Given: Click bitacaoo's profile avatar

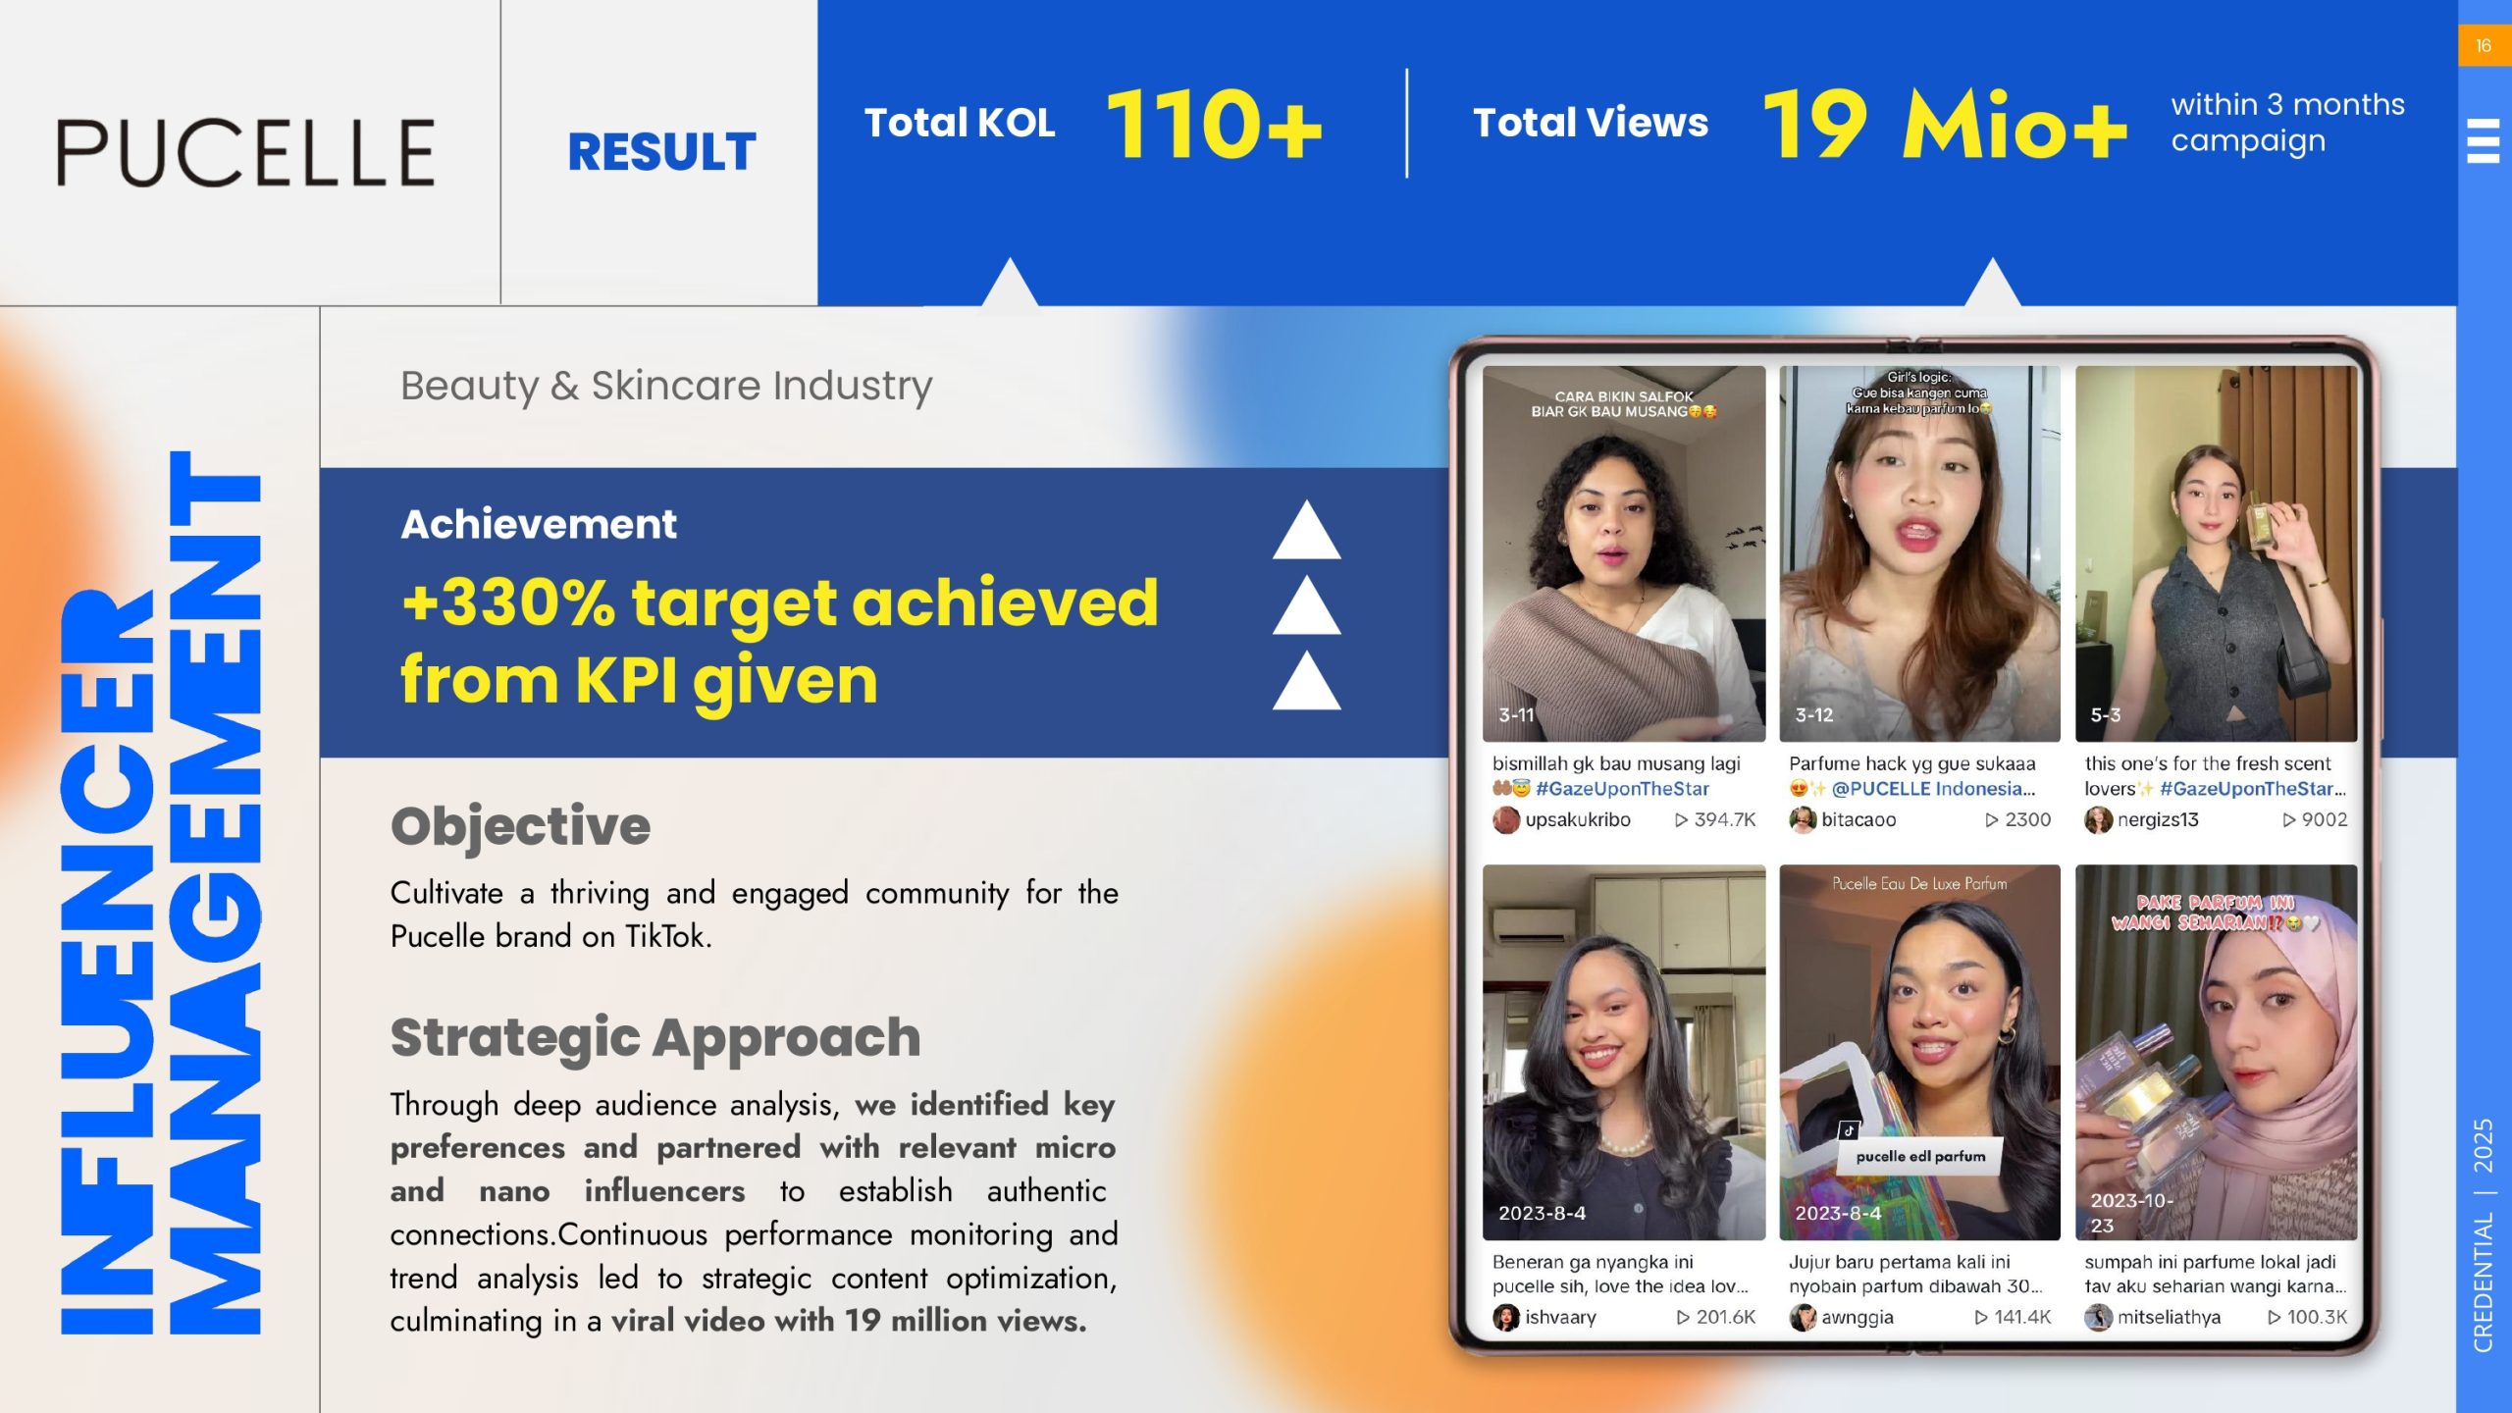Looking at the screenshot, I should (1802, 820).
